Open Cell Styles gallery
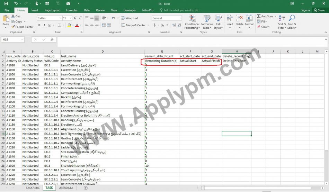This screenshot has height=192, width=329. pyautogui.click(x=218, y=22)
